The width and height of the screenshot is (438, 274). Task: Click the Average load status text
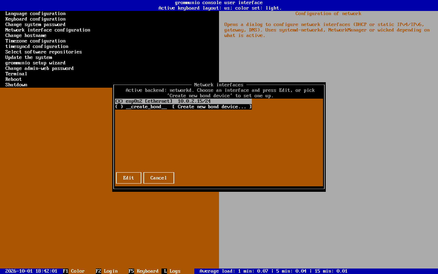[x=274, y=271]
